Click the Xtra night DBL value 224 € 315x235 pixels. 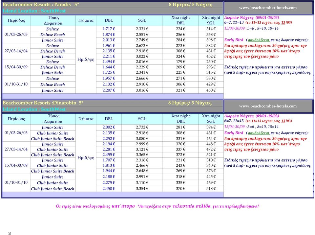coord(180,29)
